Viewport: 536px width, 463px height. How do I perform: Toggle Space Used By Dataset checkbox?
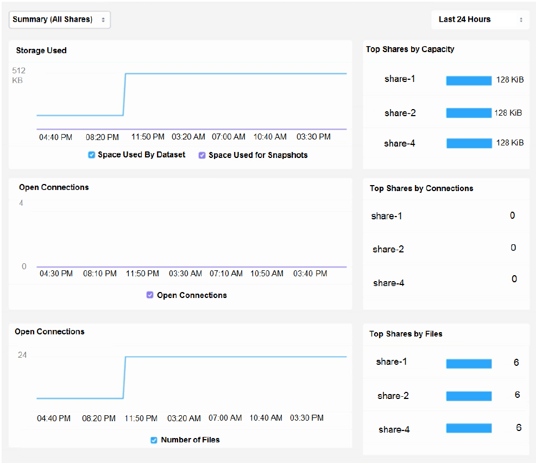point(92,155)
